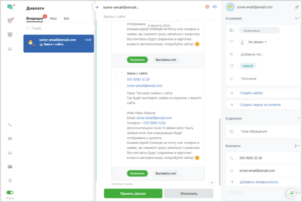
Task: Click the pencil edit icon in client panel
Action: 297,7
